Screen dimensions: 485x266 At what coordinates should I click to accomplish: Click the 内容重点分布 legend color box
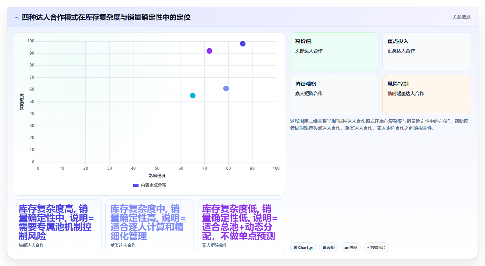point(136,185)
